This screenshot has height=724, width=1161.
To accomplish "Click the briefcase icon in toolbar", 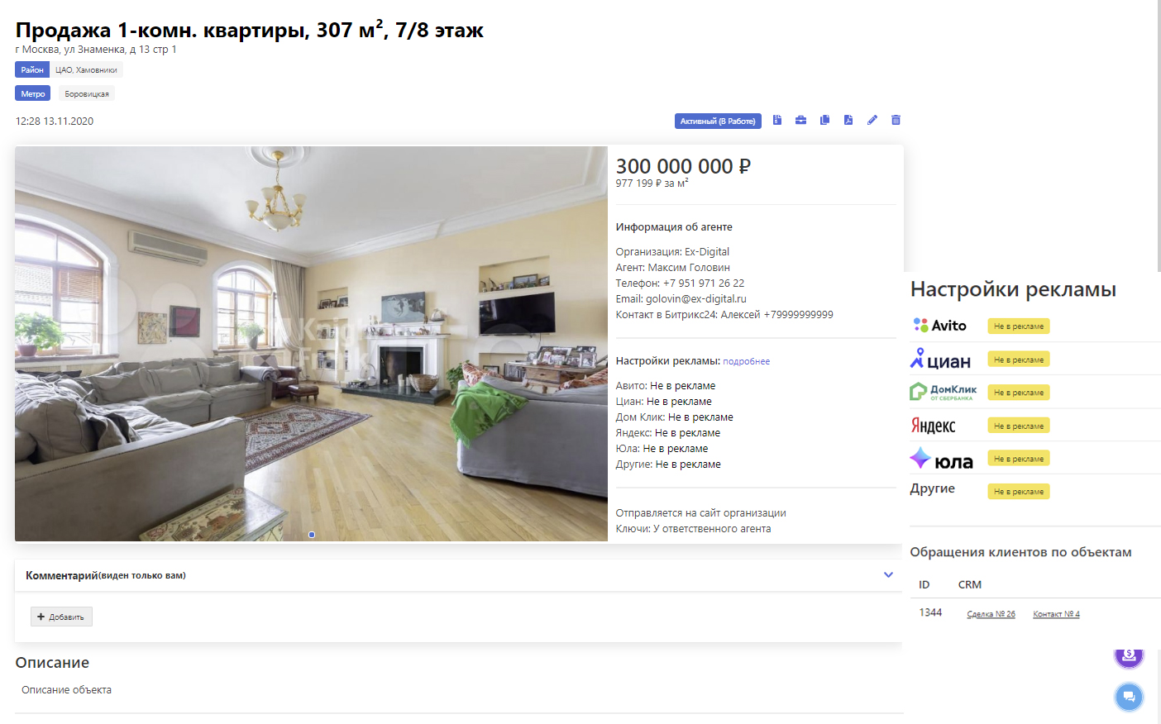I will click(x=800, y=121).
